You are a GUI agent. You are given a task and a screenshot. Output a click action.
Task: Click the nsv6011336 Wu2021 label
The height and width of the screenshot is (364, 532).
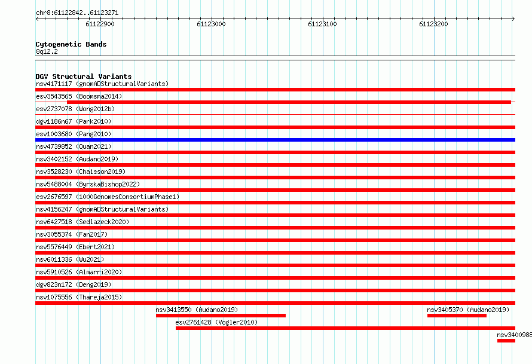pos(70,259)
